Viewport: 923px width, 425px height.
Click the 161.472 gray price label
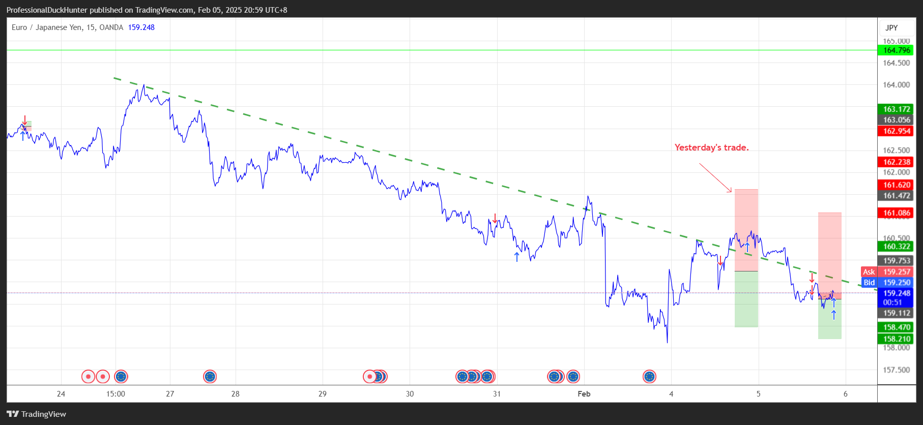click(897, 196)
